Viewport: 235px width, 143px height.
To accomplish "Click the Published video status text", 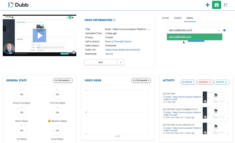I will pos(110,46).
